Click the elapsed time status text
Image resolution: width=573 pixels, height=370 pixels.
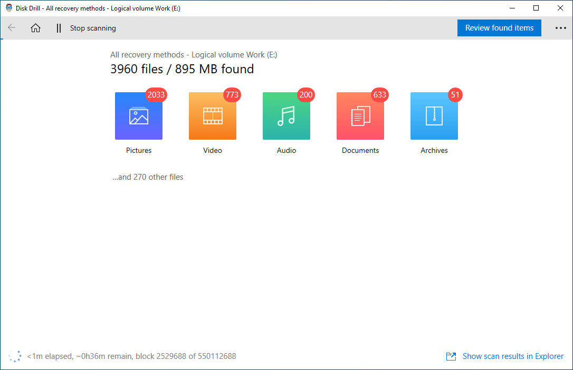131,356
